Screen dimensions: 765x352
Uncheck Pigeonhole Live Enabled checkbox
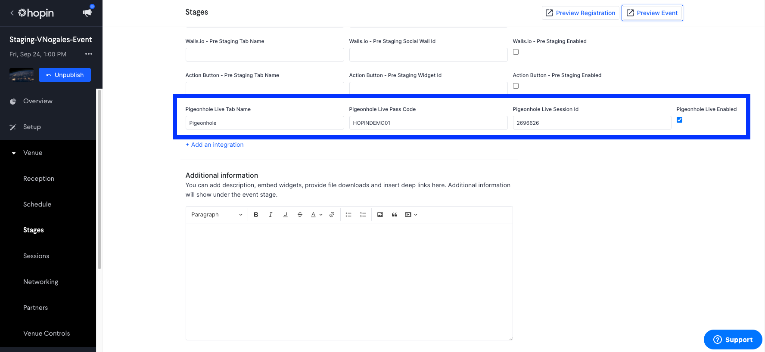pos(679,120)
